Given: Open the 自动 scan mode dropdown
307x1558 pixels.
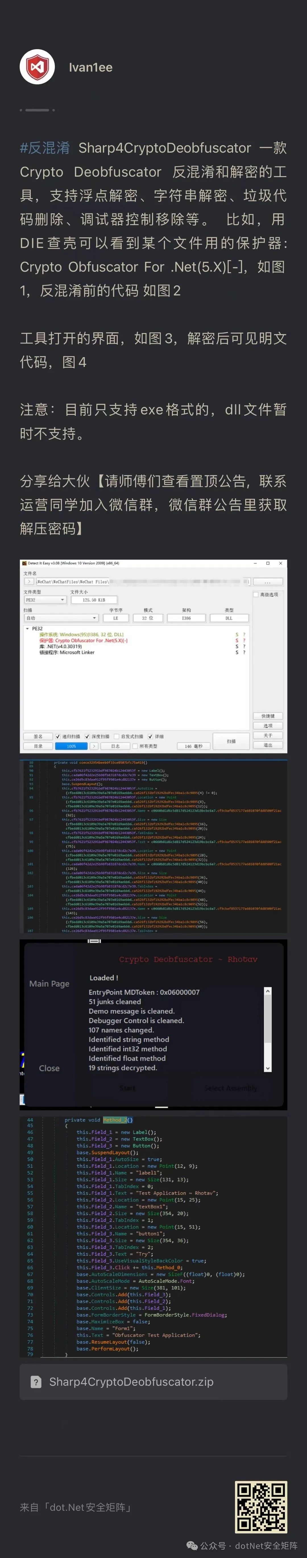Looking at the screenshot, I should point(61,618).
